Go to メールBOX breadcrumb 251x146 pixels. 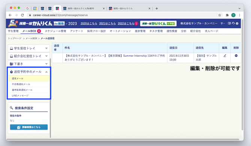tap(31, 38)
